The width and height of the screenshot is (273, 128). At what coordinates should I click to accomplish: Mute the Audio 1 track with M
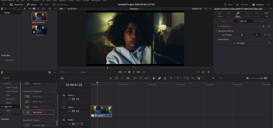tap(82, 124)
